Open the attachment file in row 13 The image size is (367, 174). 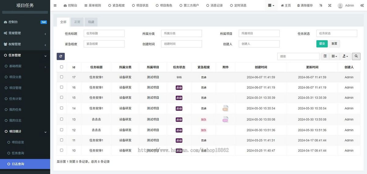tap(225, 119)
